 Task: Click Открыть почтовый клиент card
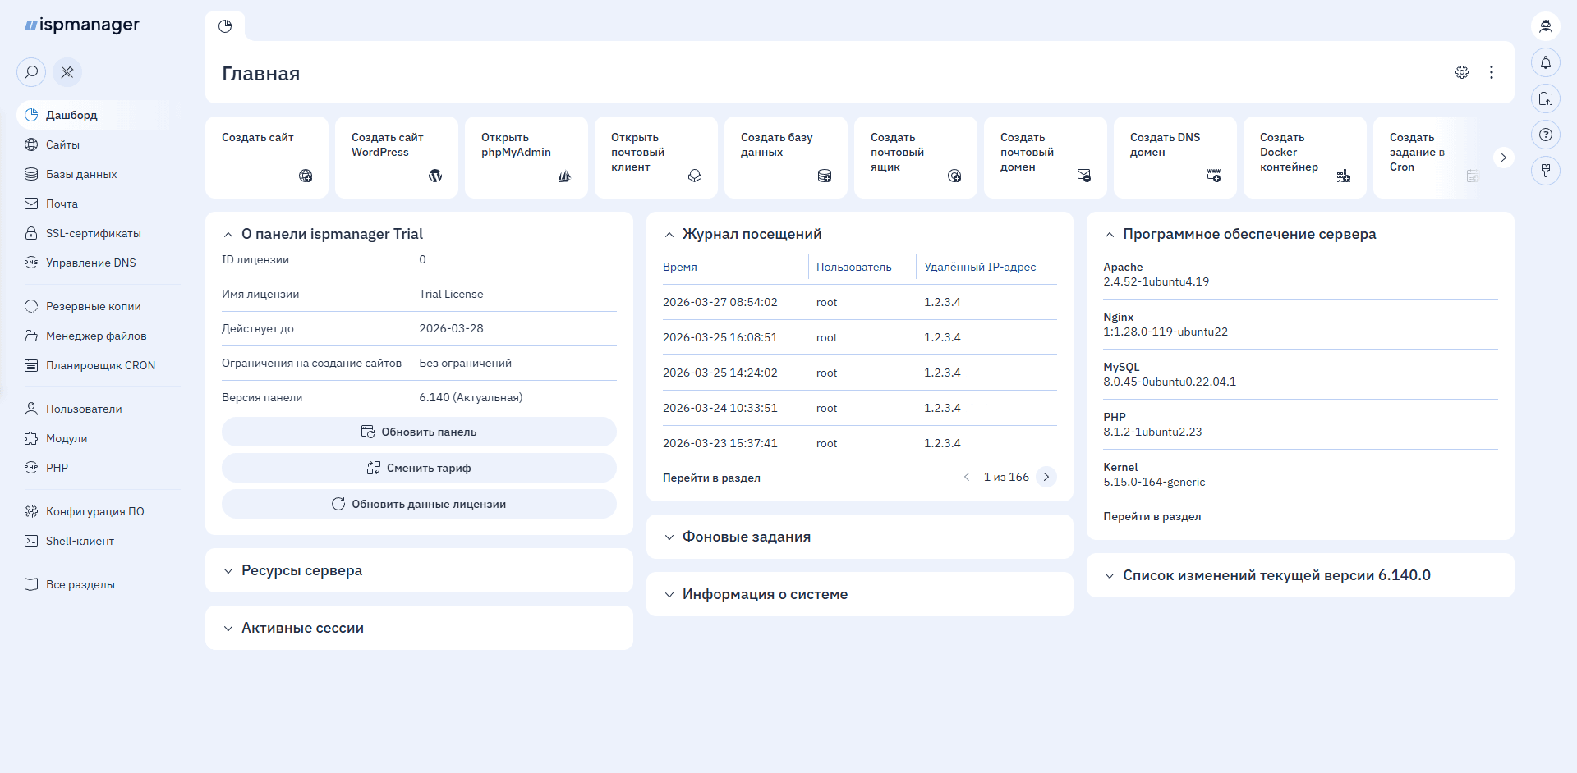(x=656, y=158)
